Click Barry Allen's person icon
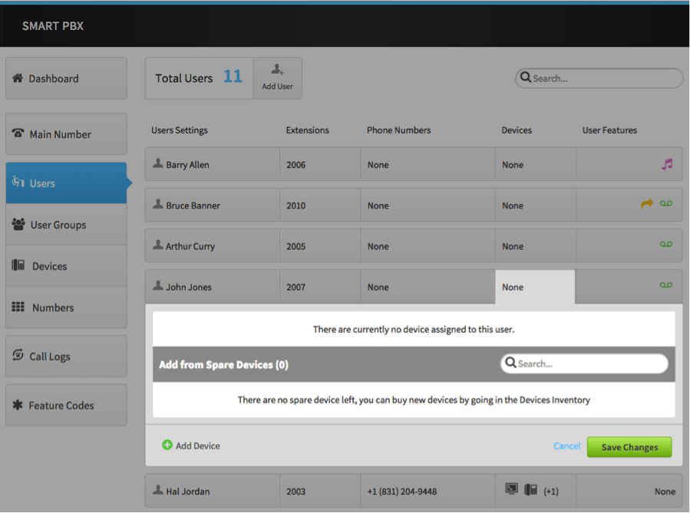Viewport: 690px width, 513px height. coord(158,163)
